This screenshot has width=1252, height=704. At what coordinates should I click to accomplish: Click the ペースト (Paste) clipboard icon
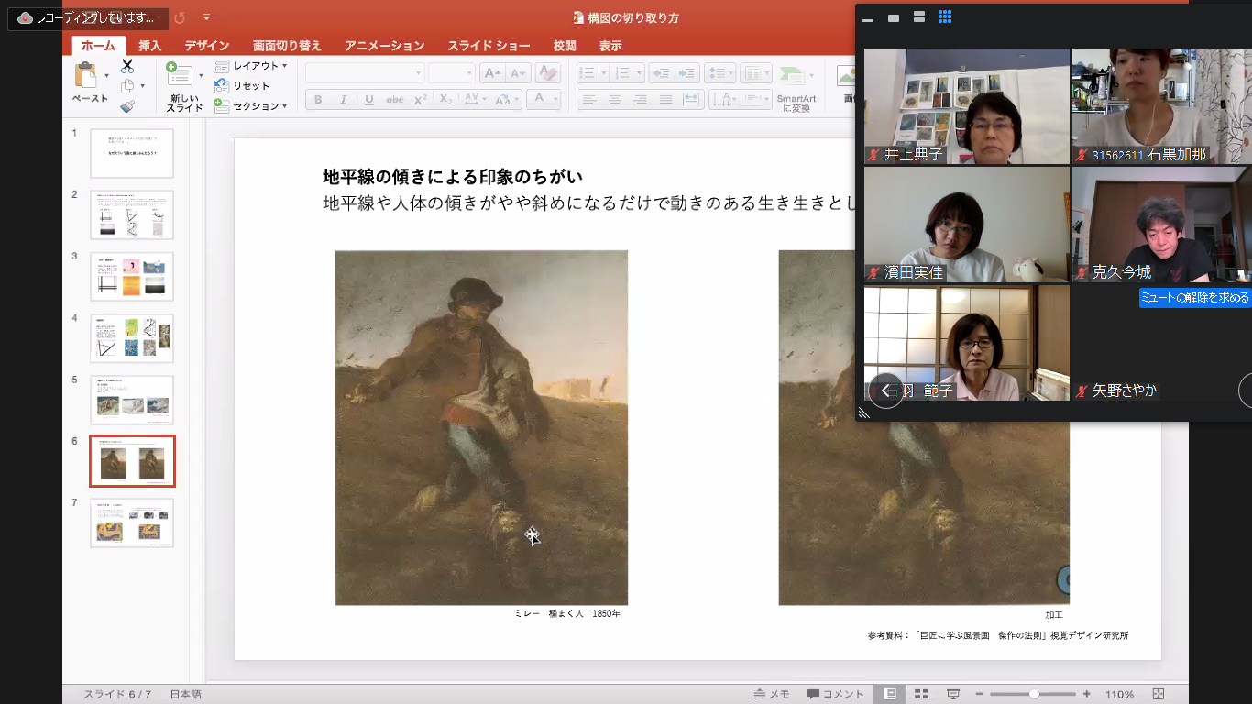point(86,75)
